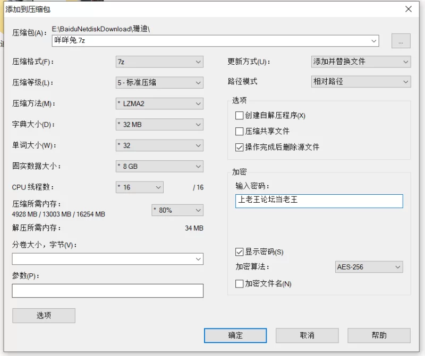The height and width of the screenshot is (356, 425).
Task: Toggle the show password checkbox
Action: click(x=240, y=252)
